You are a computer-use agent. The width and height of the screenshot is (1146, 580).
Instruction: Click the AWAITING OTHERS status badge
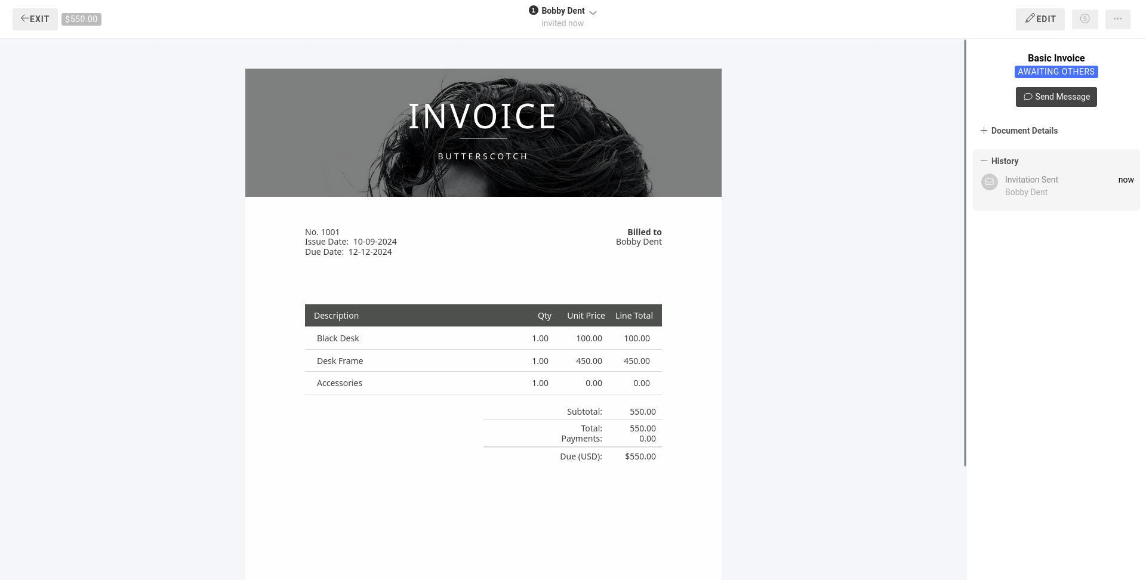tap(1056, 72)
